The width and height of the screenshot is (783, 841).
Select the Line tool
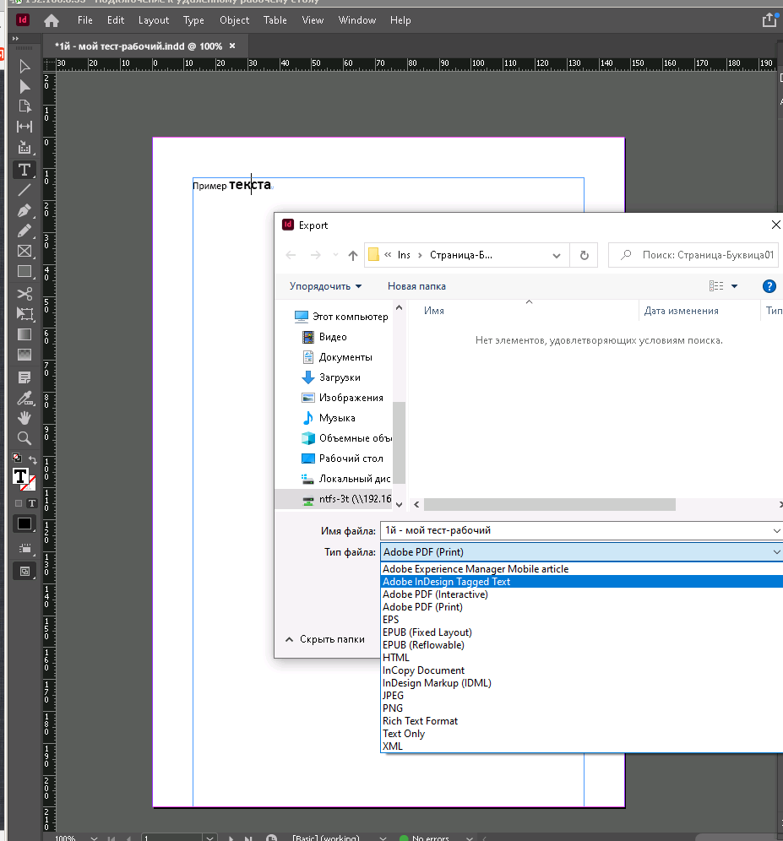click(24, 190)
